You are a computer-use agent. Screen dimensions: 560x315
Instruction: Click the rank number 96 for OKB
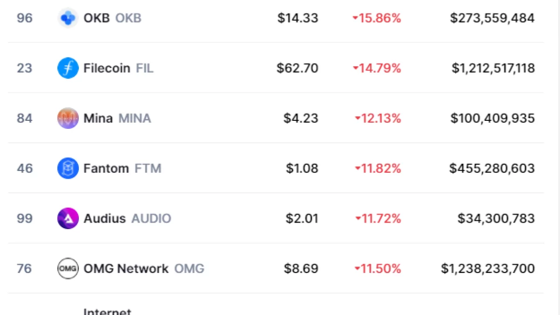point(25,18)
